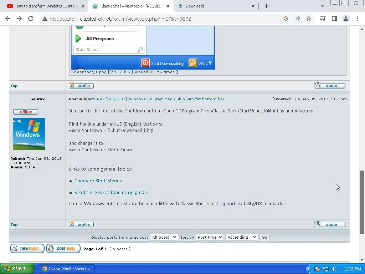Image resolution: width=365 pixels, height=274 pixels.
Task: Start a new topic
Action: (27, 248)
